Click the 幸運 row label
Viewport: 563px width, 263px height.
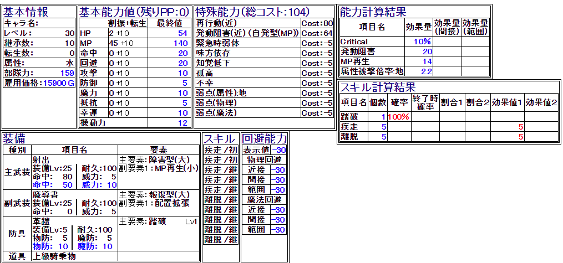coord(88,113)
